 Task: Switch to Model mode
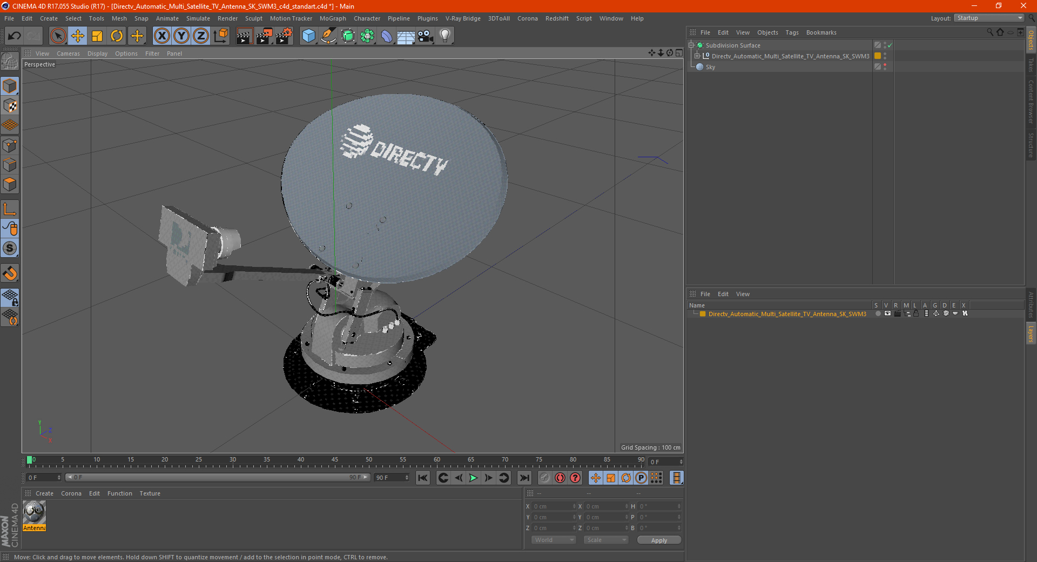[10, 86]
